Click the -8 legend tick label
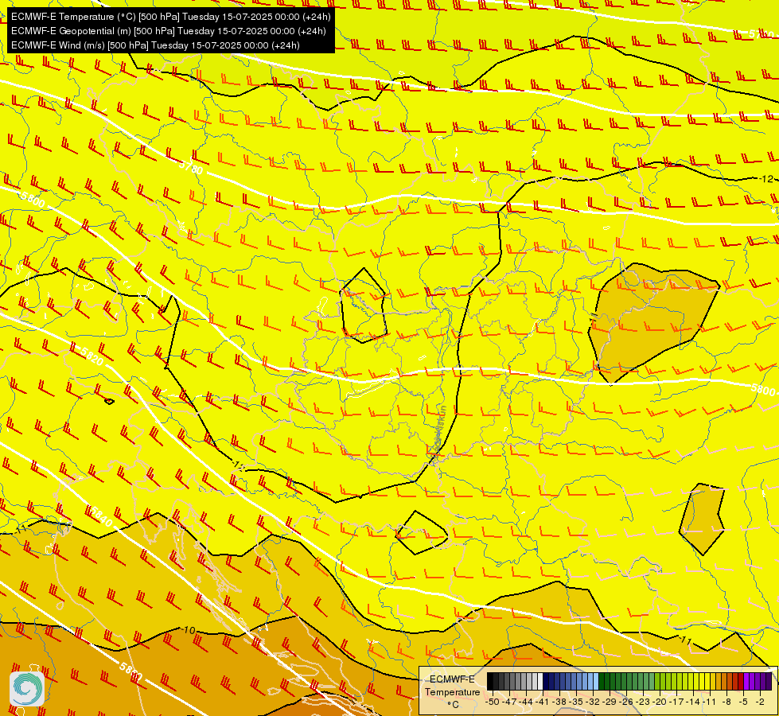Viewport: 779px width, 716px height. point(726,702)
